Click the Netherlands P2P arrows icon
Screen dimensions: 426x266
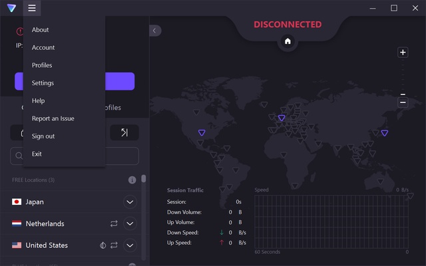pos(114,223)
